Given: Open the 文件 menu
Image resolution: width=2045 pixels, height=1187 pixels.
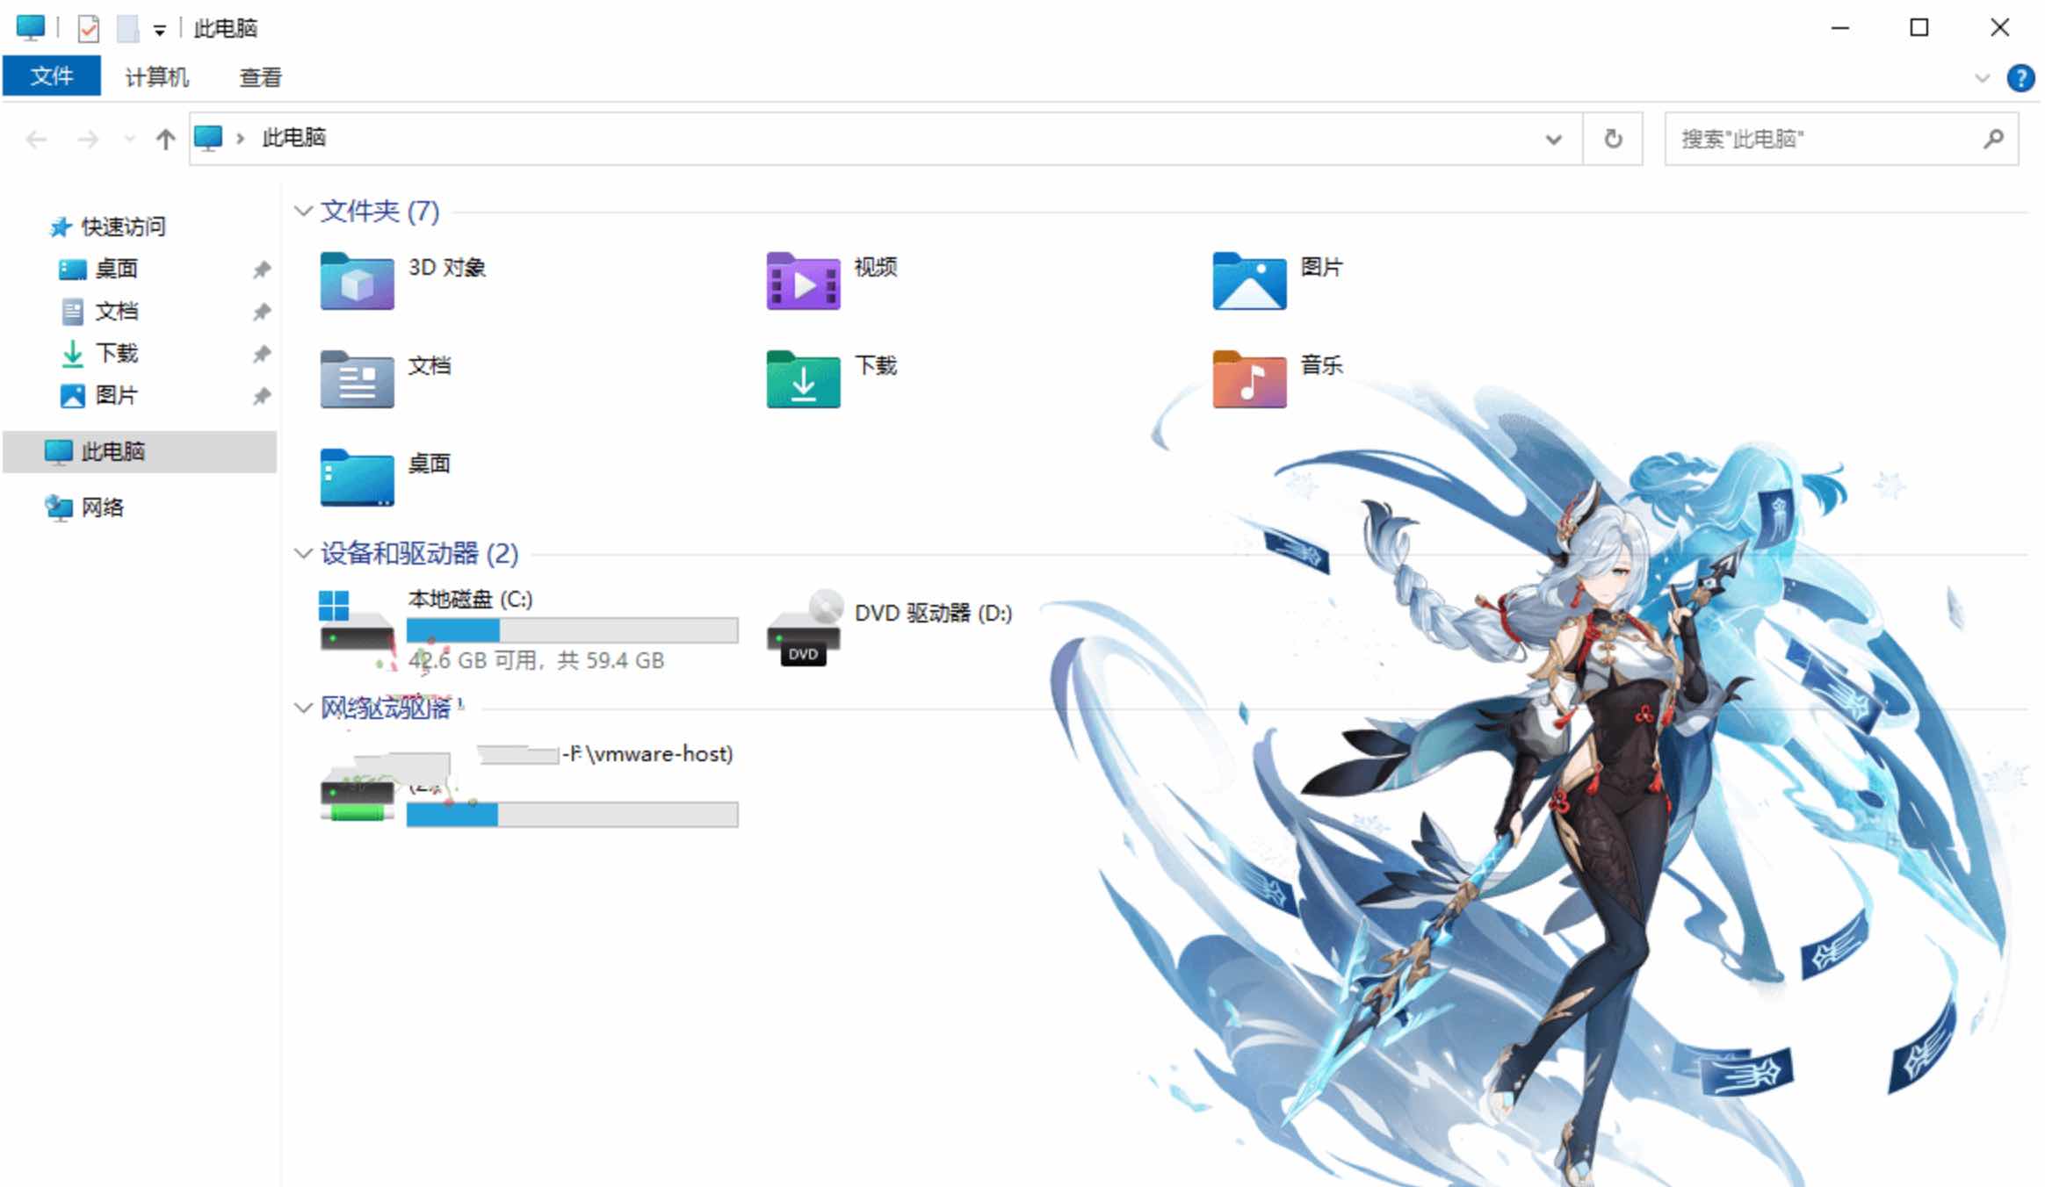Looking at the screenshot, I should [52, 76].
